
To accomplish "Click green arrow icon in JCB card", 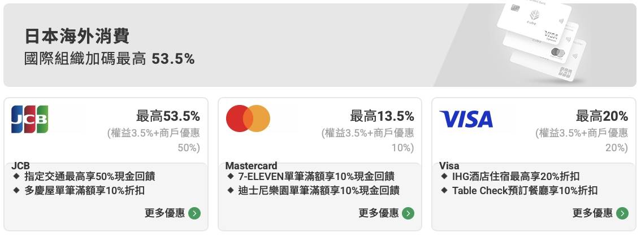I will [x=194, y=213].
